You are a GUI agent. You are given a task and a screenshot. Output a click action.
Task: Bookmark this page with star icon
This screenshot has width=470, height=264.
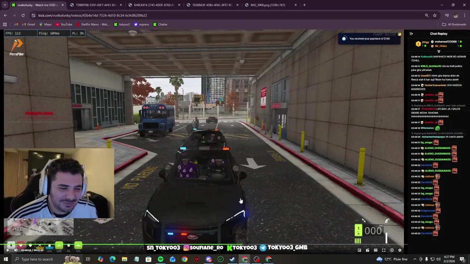click(435, 15)
